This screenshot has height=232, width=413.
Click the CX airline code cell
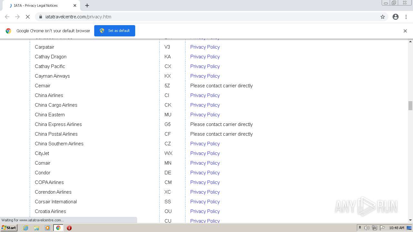168,66
